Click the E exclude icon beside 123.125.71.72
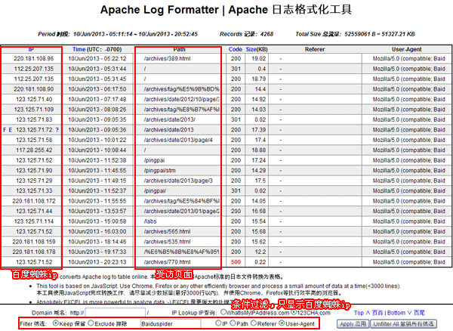Viewport: 453px width, 331px height. coord(10,130)
